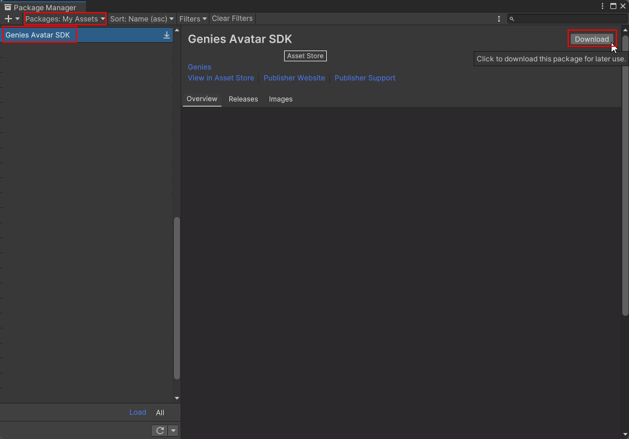Open the Packages: My Assets dropdown
629x439 pixels.
point(65,19)
